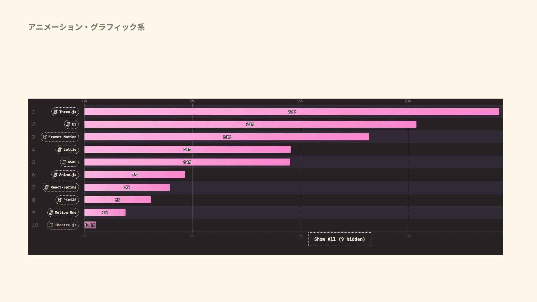Select the PixiJS label
The height and width of the screenshot is (302, 537).
click(x=67, y=200)
